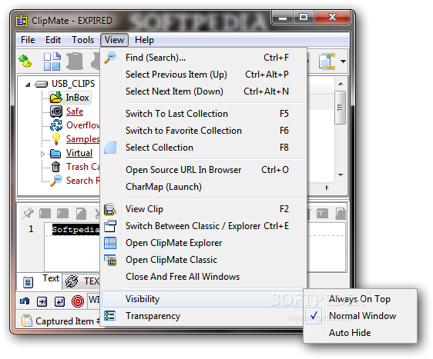The height and width of the screenshot is (359, 433).
Task: Choose Find (Search)... from View menu
Action: point(204,58)
